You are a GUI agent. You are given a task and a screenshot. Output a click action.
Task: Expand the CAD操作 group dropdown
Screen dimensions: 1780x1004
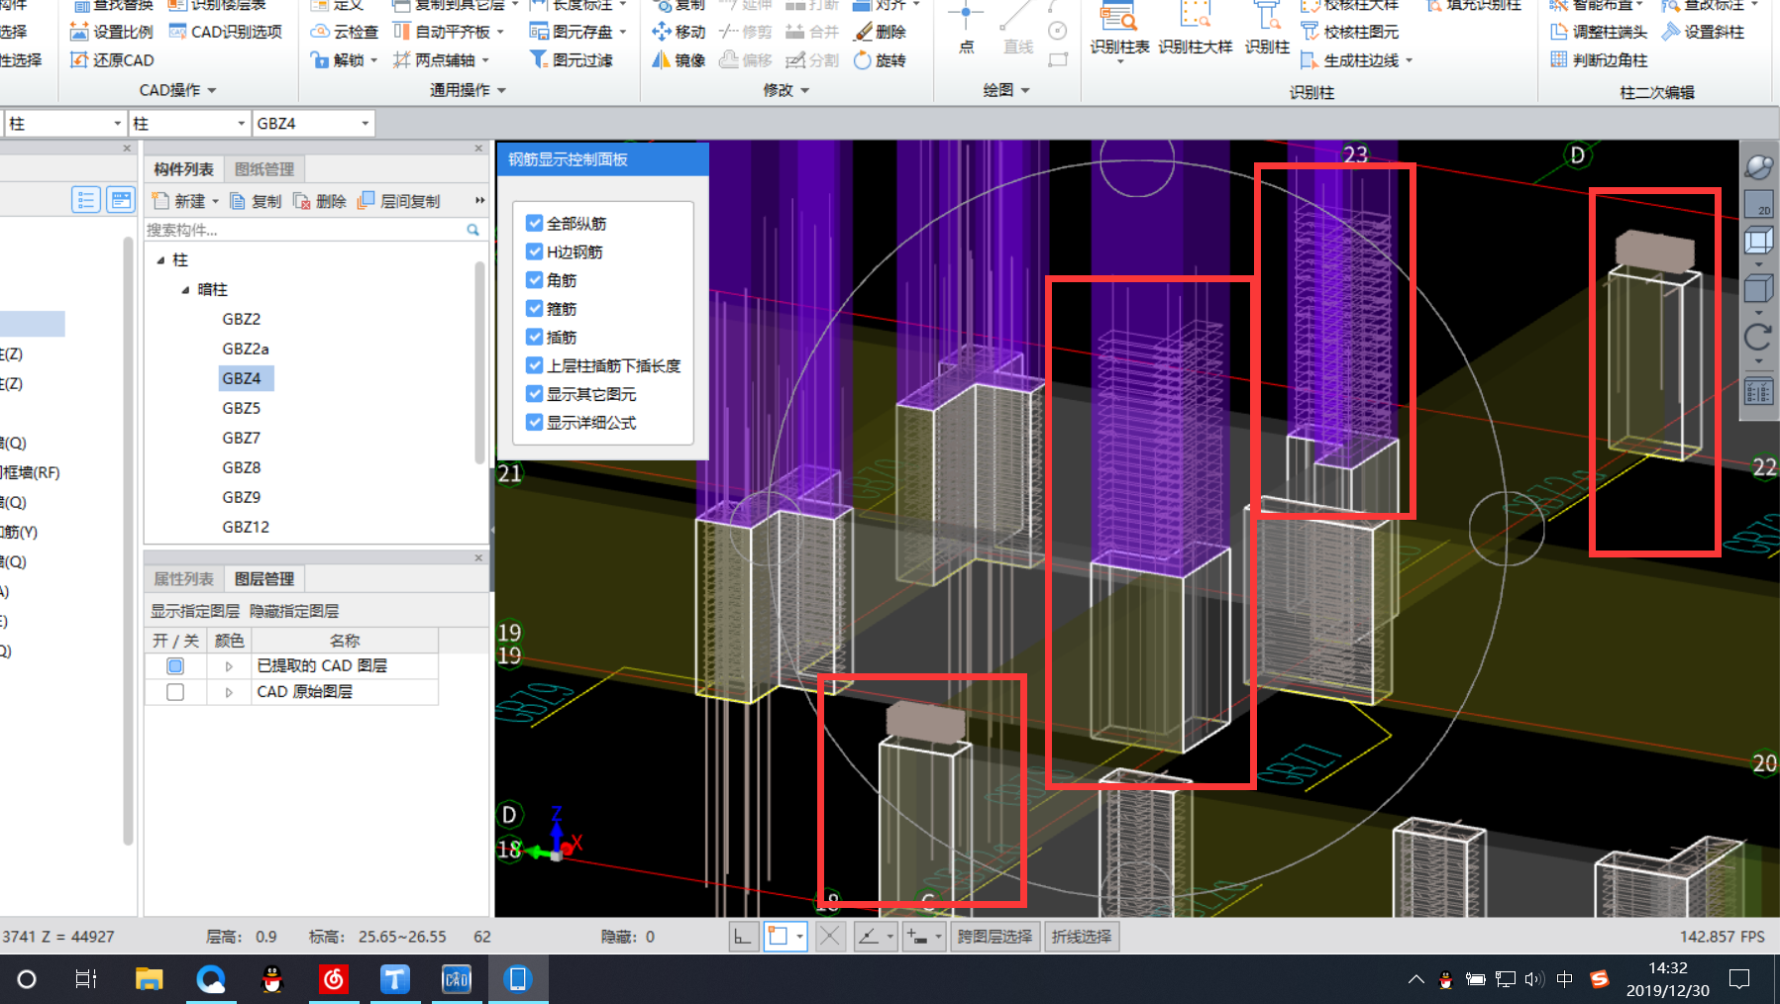click(x=213, y=90)
